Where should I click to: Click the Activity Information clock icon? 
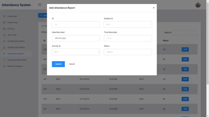coord(4,41)
